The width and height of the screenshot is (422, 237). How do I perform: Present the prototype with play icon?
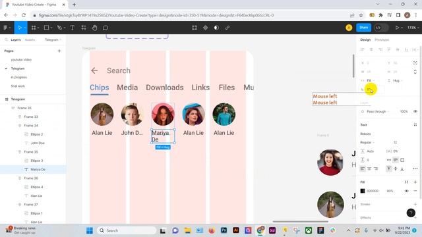pos(397,28)
